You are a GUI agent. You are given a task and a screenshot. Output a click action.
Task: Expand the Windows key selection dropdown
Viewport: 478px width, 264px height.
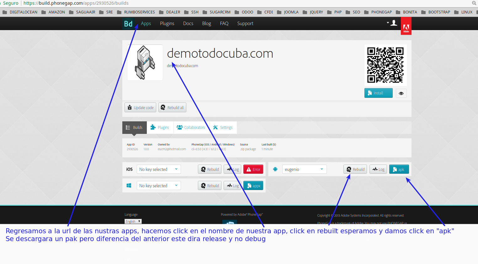[x=159, y=186]
